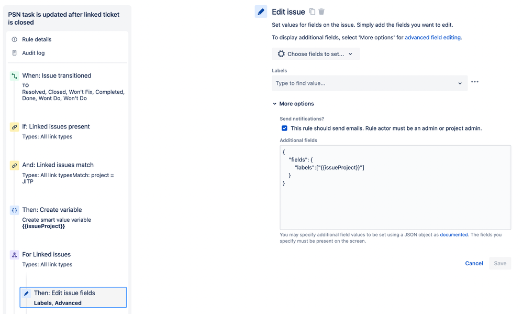Click the link icon on Linked issues match condition
The height and width of the screenshot is (314, 523).
pos(14,165)
